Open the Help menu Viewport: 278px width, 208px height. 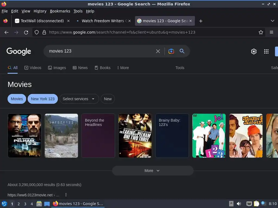90,11
